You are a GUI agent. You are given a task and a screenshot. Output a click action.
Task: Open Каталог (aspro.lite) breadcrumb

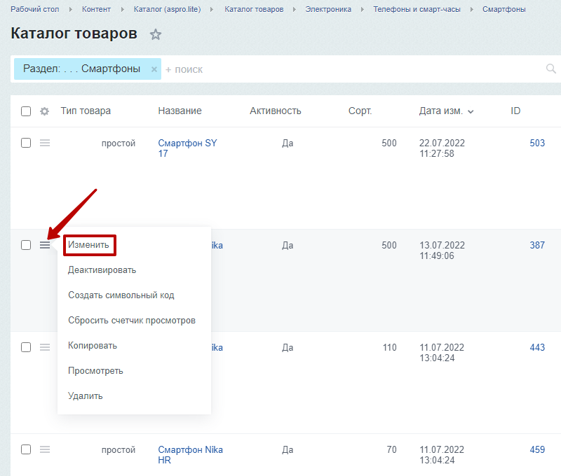point(167,9)
